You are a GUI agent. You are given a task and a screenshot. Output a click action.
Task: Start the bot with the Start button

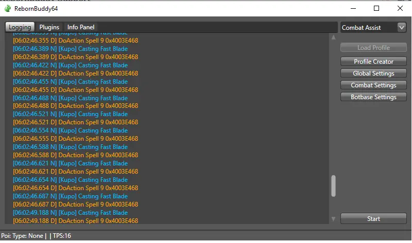pyautogui.click(x=373, y=219)
